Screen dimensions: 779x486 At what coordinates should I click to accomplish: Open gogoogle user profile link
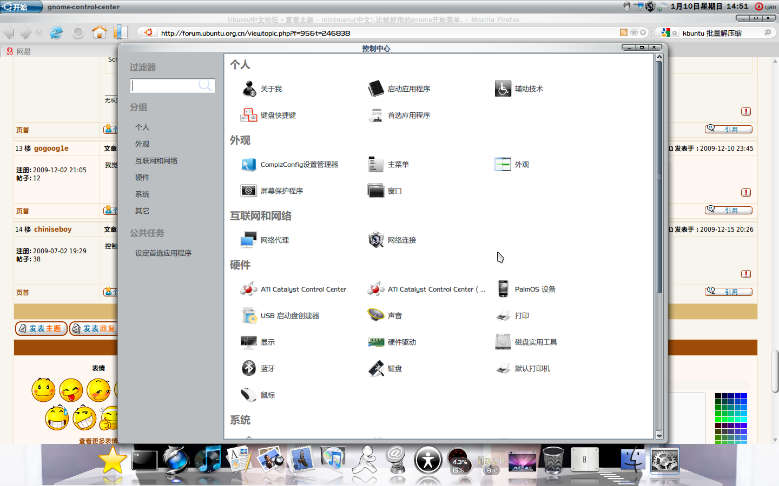[x=51, y=148]
